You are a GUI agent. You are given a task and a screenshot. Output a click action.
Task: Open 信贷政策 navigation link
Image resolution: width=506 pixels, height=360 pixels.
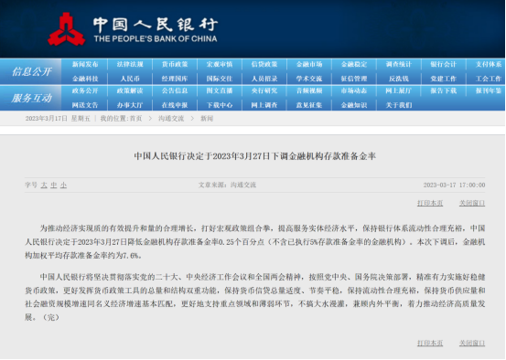pos(264,65)
